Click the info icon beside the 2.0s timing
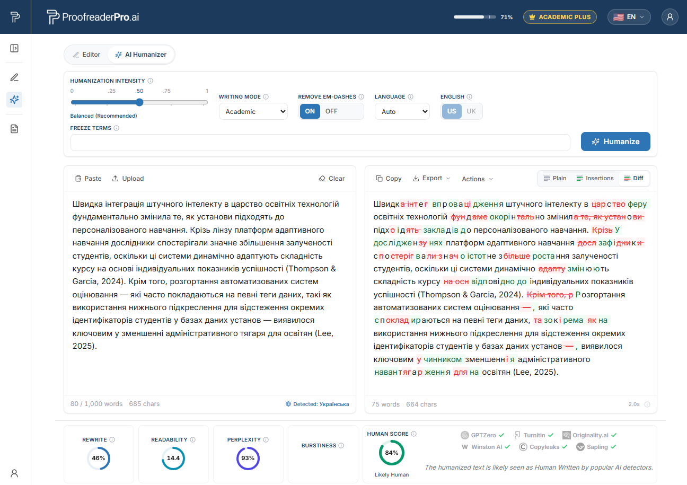Screen dimensions: 687x485 point(647,404)
